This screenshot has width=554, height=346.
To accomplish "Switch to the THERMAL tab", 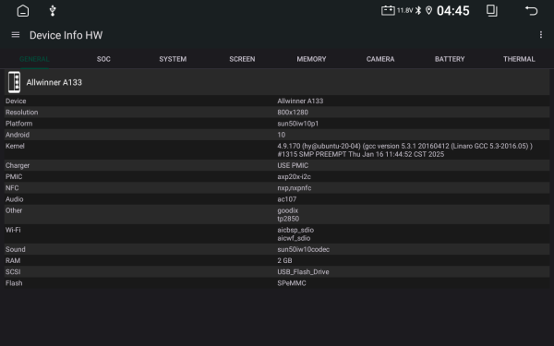I will point(519,59).
